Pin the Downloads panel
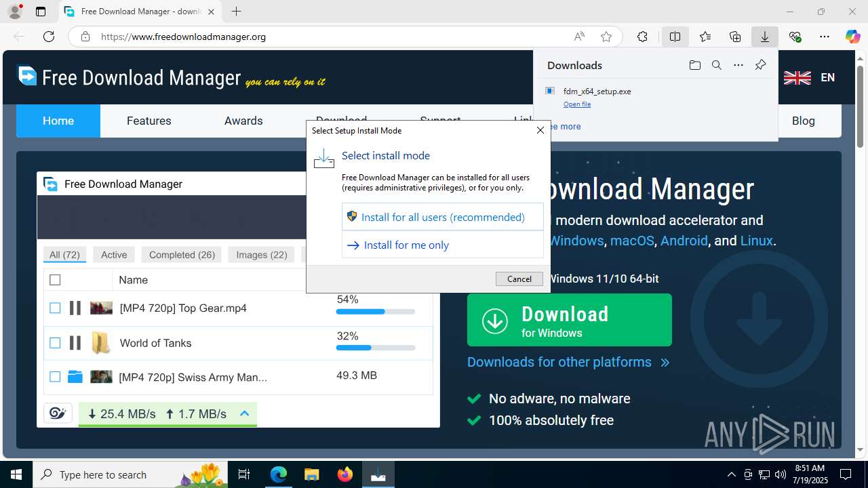 [x=760, y=65]
